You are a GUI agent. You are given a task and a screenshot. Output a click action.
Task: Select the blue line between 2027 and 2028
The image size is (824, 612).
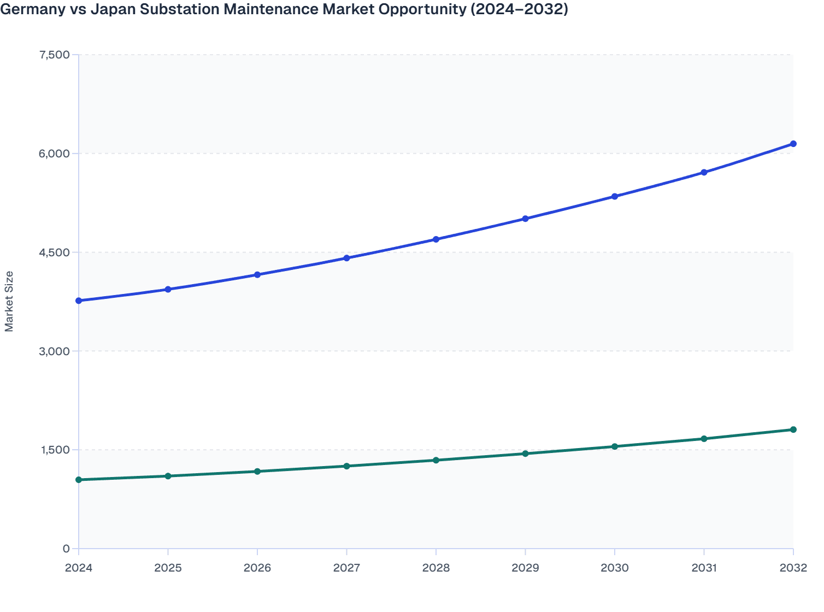click(391, 249)
